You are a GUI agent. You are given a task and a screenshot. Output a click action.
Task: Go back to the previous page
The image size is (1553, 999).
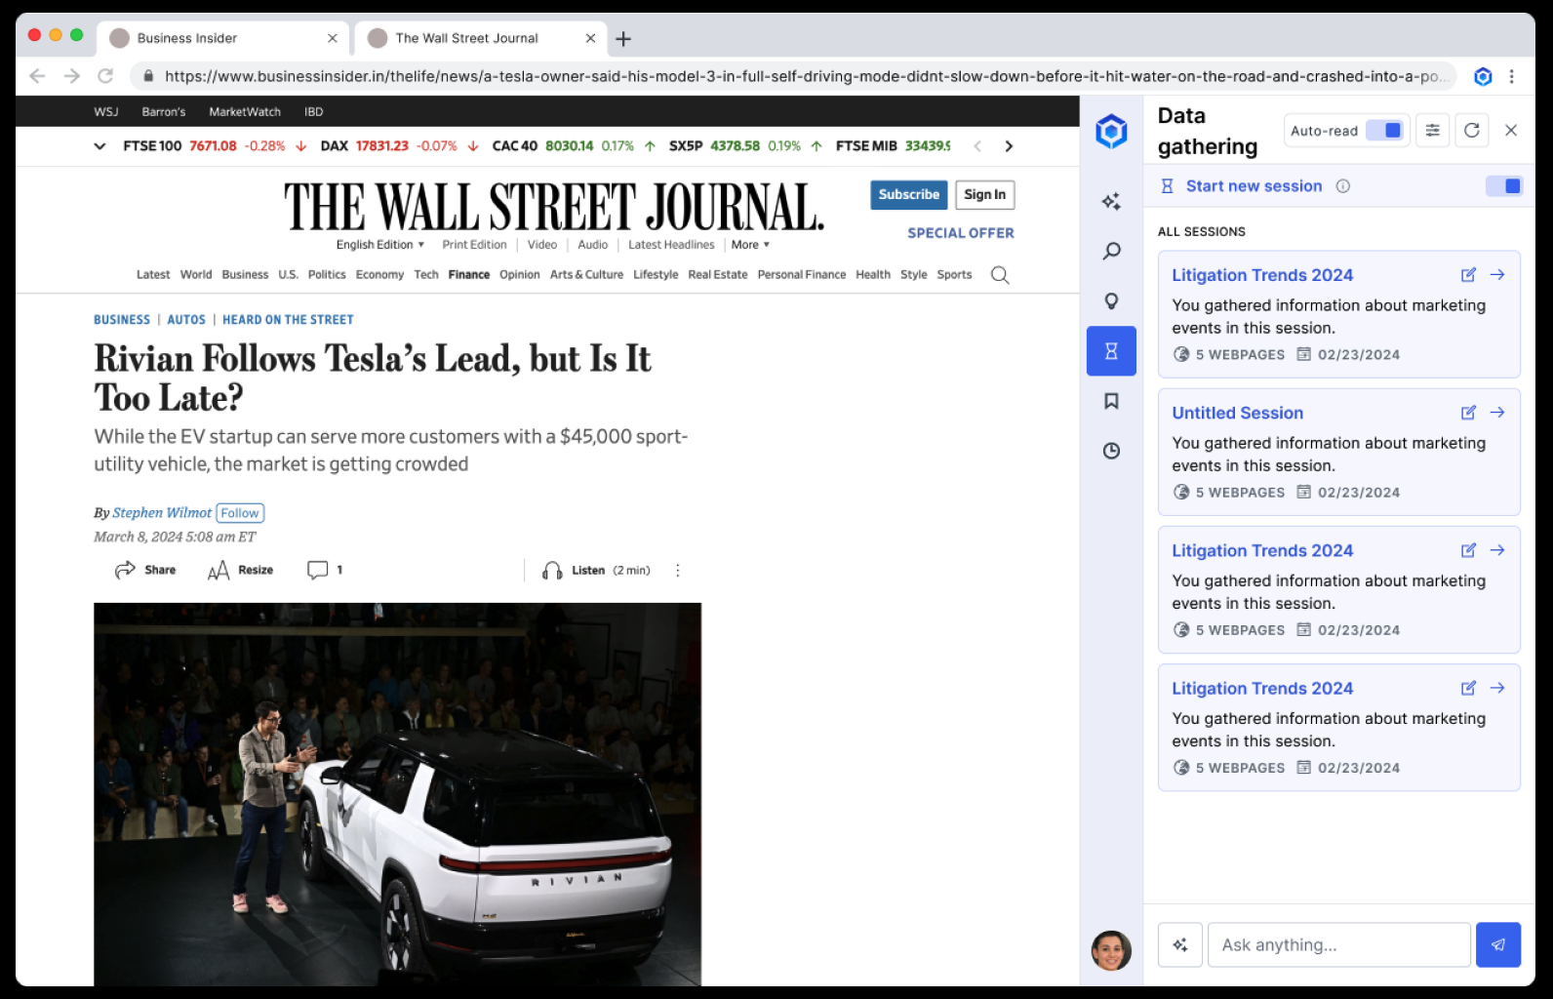[37, 76]
